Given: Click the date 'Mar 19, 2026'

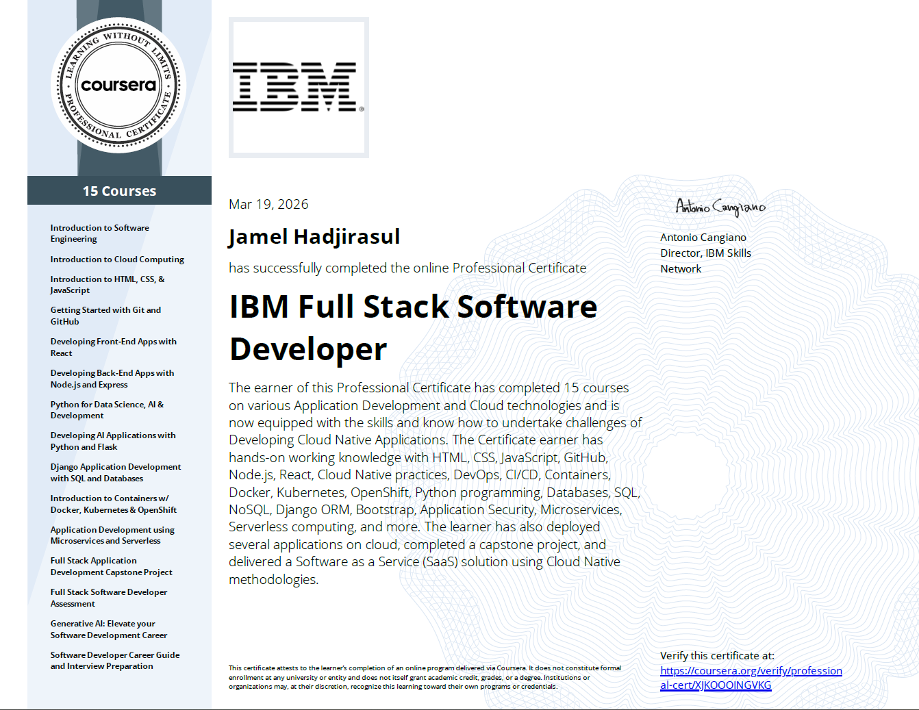Looking at the screenshot, I should coord(268,203).
